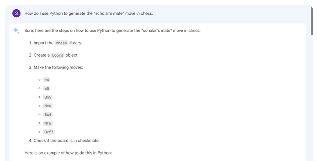Click the 'Qxf7' move code chip
This screenshot has width=319, height=161.
pos(49,132)
